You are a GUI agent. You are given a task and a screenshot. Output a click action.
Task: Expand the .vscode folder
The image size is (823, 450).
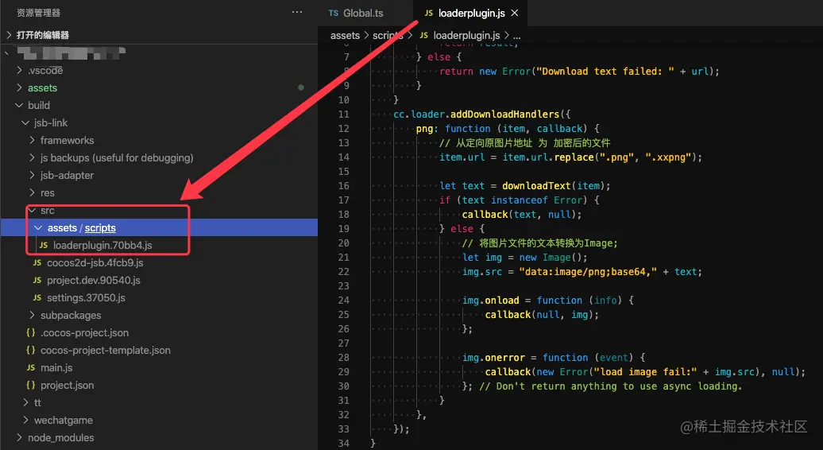click(19, 70)
